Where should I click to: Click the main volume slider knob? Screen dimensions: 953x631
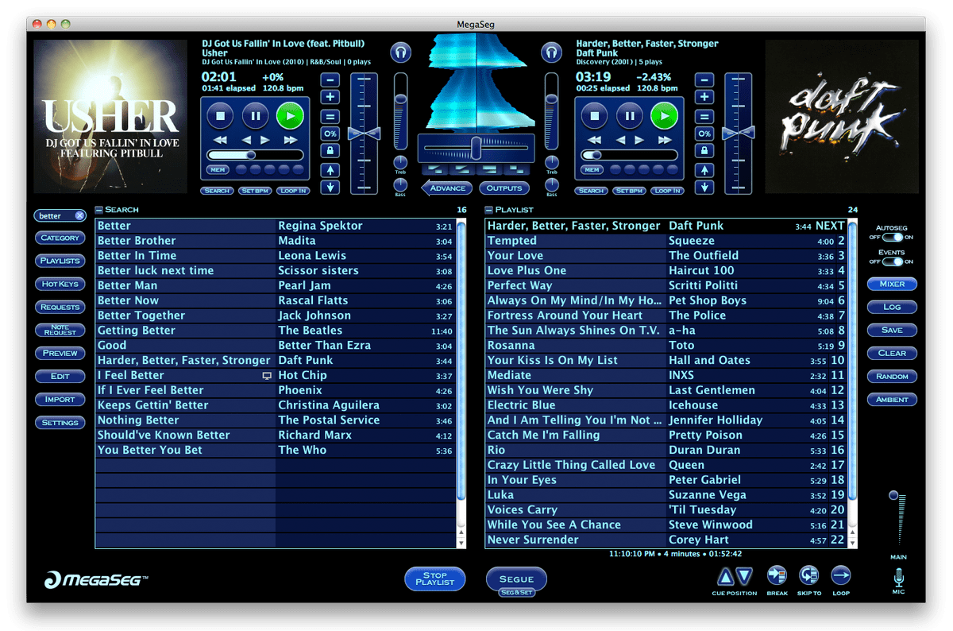(x=893, y=495)
